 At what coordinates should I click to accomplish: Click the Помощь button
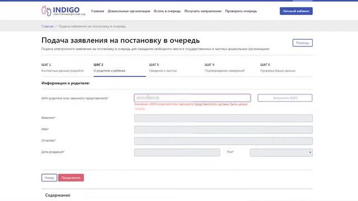303,43
